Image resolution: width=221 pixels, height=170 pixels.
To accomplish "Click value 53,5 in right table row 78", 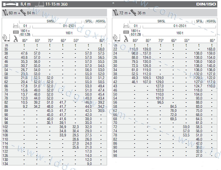I will (186, 135).
